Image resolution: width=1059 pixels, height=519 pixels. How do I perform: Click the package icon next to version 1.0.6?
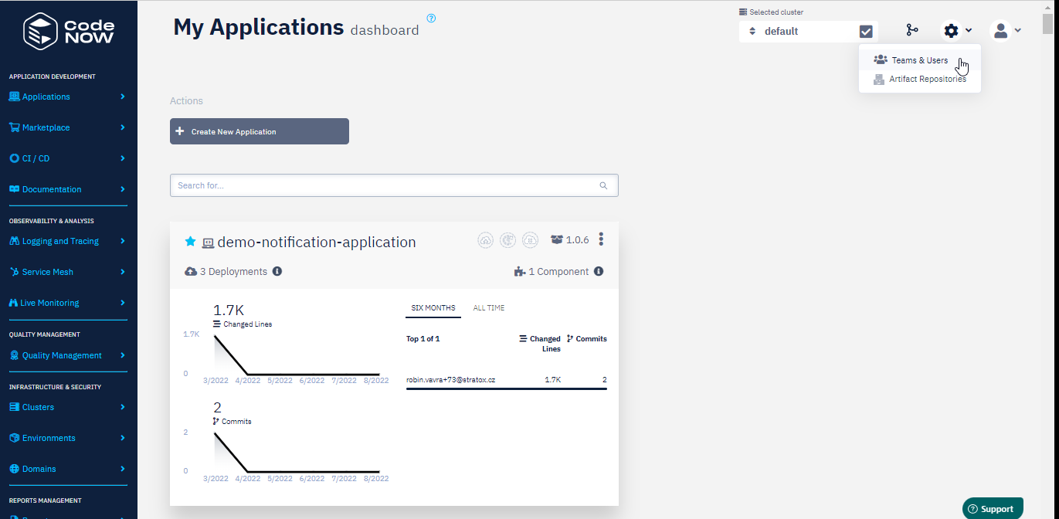(556, 239)
